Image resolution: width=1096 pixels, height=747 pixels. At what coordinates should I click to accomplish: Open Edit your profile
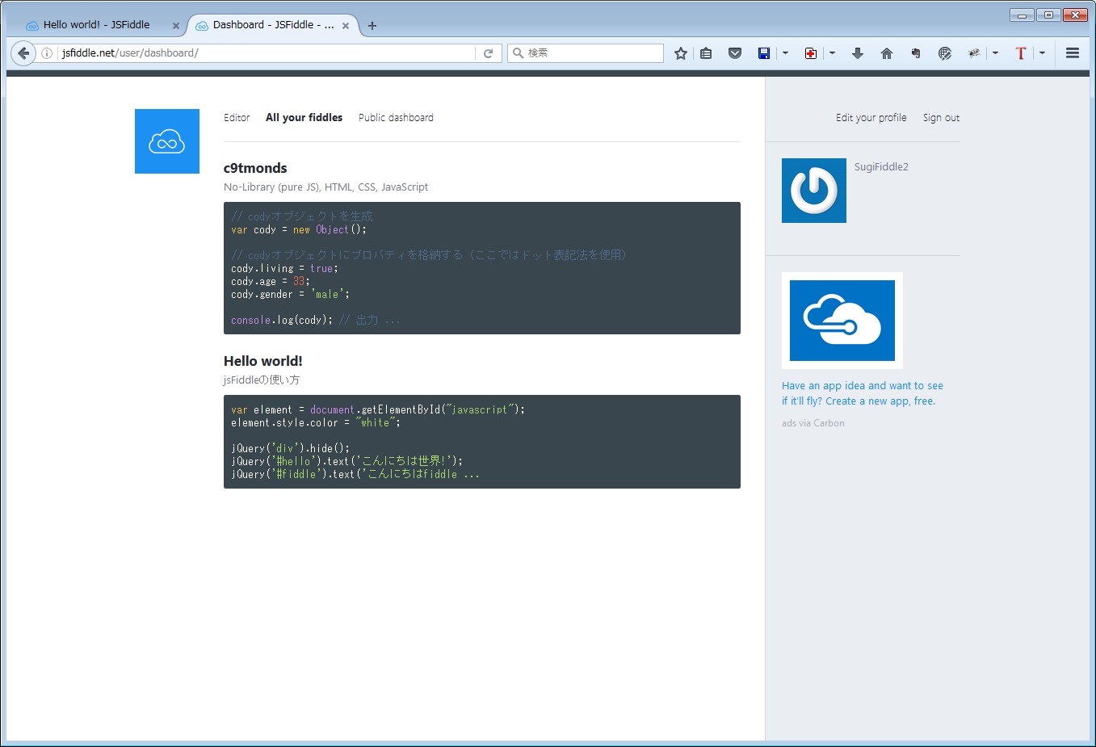tap(871, 118)
